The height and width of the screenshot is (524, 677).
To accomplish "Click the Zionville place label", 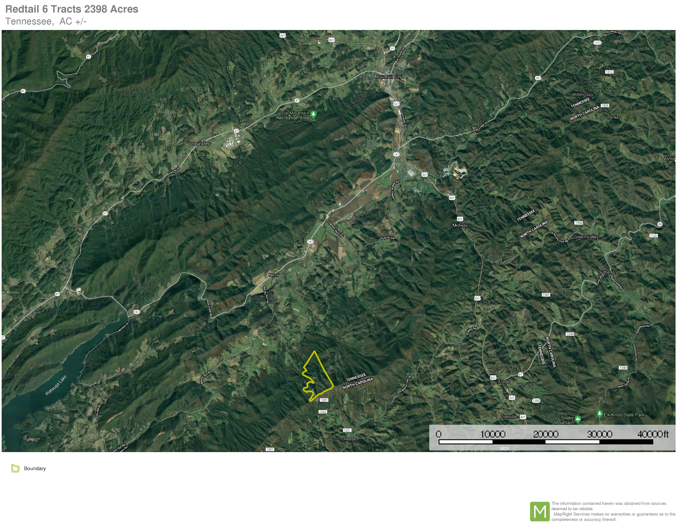I will 508,416.
